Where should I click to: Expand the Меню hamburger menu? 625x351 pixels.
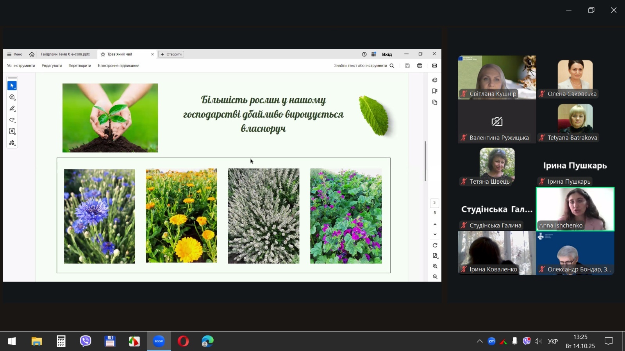14,54
